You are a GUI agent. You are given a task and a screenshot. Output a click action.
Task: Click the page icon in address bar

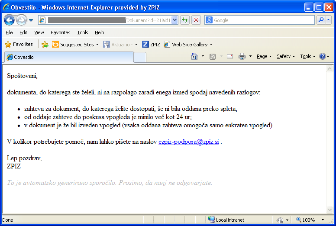42,20
